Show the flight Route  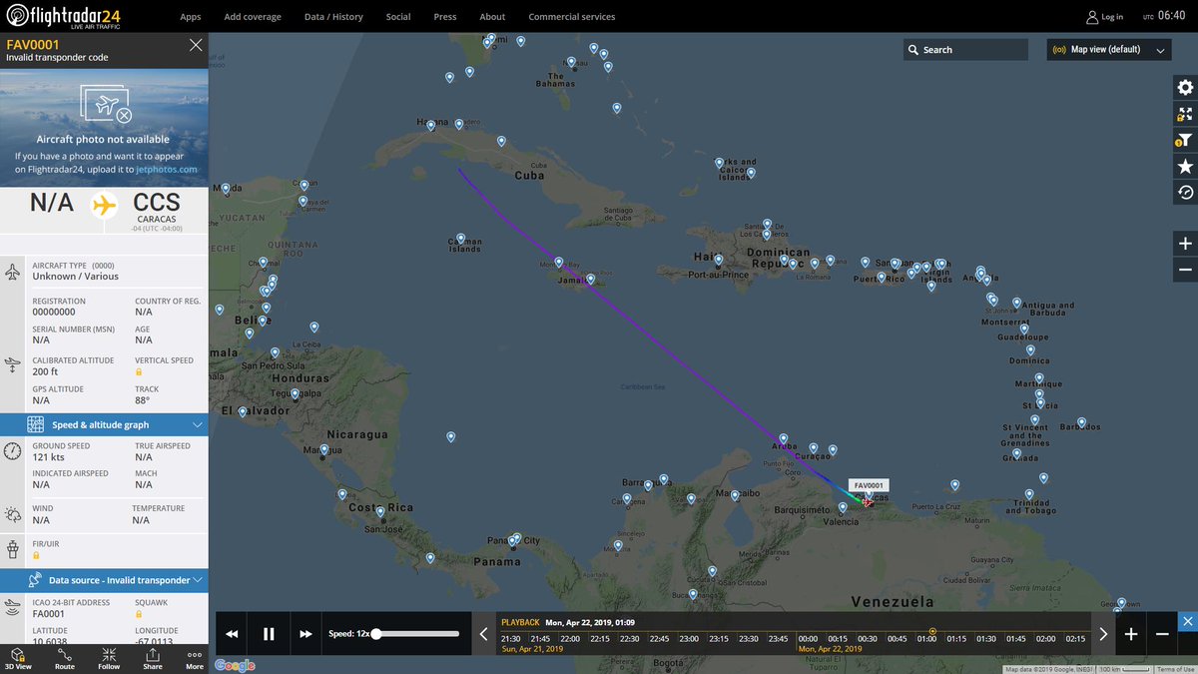click(x=64, y=658)
